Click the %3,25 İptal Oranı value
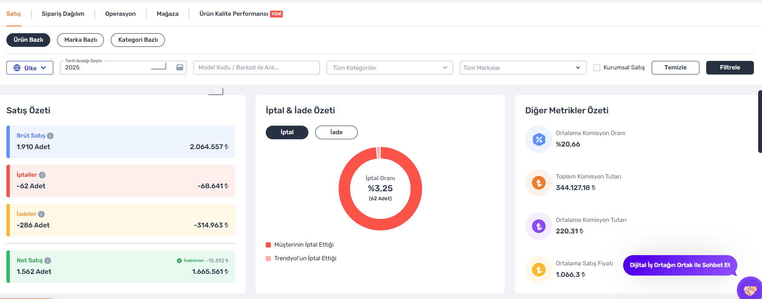Viewport: 762px width, 299px height. 380,189
